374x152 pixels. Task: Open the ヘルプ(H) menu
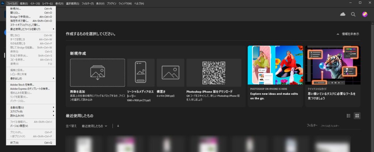tap(139, 4)
